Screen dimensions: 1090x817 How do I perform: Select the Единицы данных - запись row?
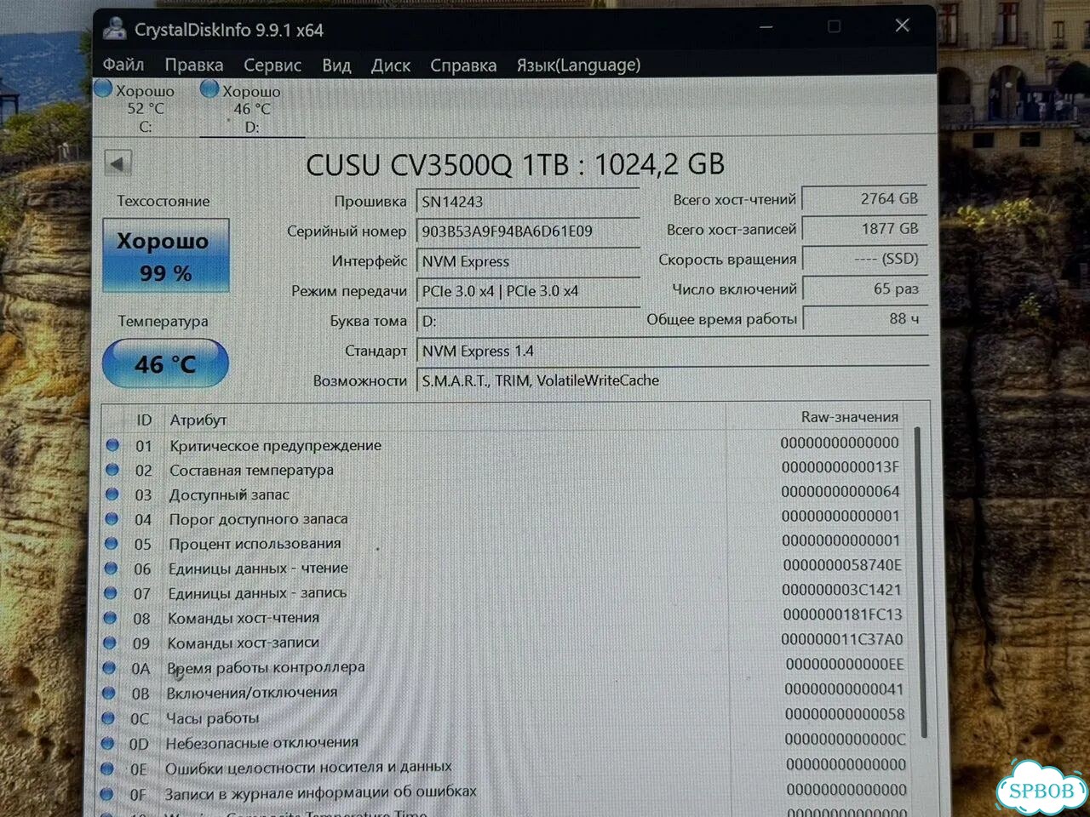coord(506,591)
